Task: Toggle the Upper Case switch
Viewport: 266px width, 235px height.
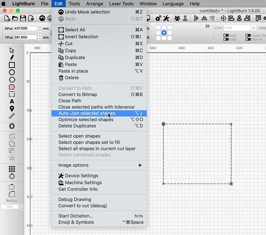Action: tap(248, 35)
